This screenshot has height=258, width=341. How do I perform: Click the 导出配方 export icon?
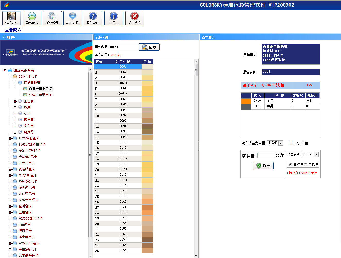(32, 18)
